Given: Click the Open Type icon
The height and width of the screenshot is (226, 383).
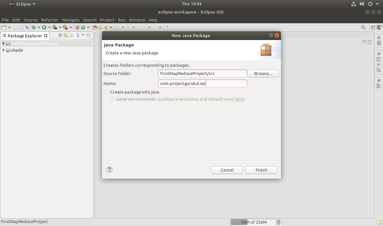Looking at the screenshot, I should (x=95, y=27).
